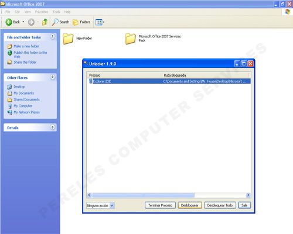Maximize the Unlocker window

tap(244, 64)
